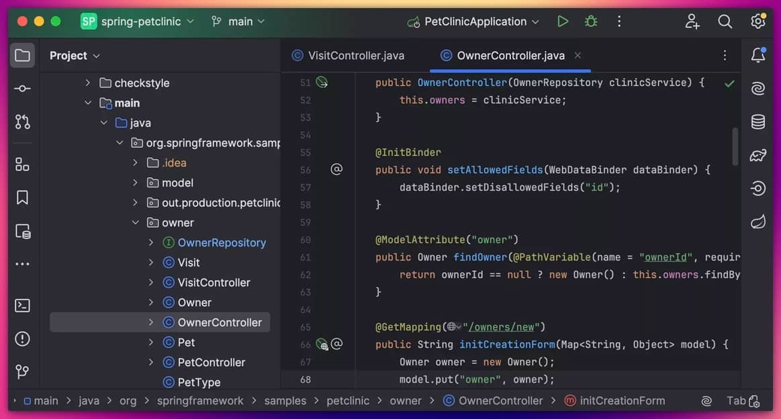Open the Terminal tool window

click(22, 306)
